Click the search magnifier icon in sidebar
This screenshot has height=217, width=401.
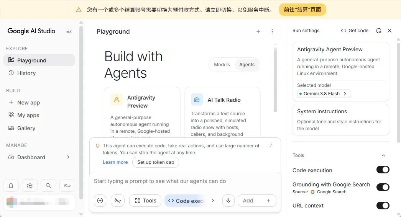pyautogui.click(x=48, y=186)
